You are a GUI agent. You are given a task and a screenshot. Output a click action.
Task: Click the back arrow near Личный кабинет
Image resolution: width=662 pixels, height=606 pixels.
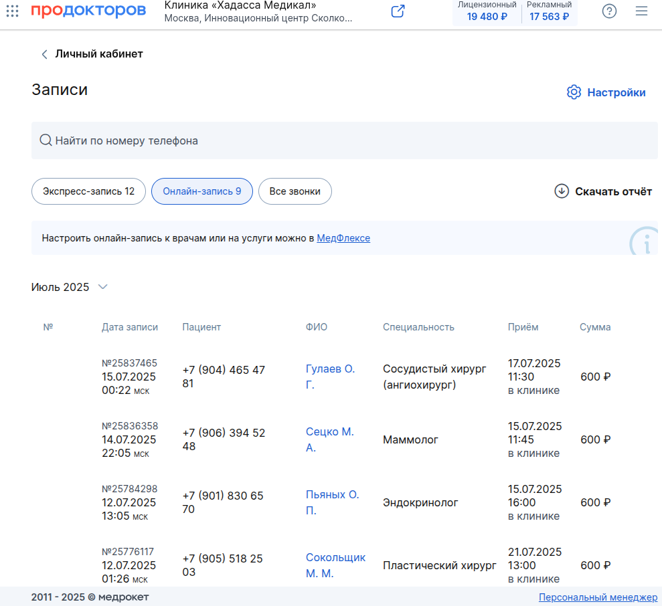pos(44,54)
